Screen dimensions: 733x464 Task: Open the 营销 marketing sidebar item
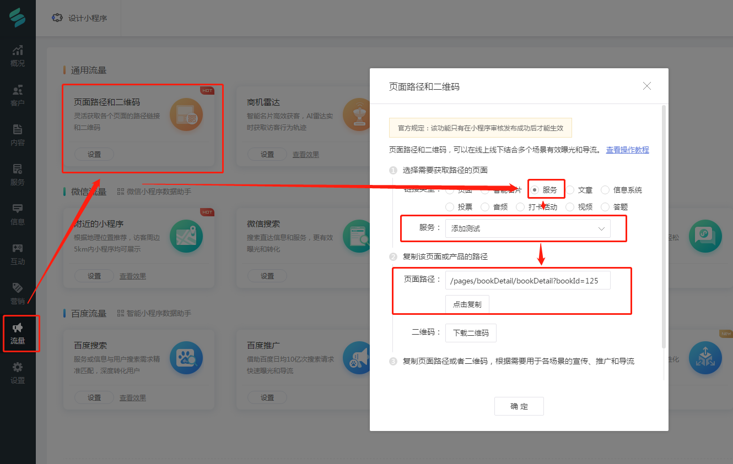(18, 294)
